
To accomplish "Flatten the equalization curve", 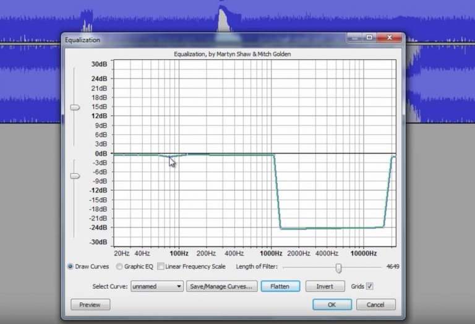I will [x=280, y=286].
